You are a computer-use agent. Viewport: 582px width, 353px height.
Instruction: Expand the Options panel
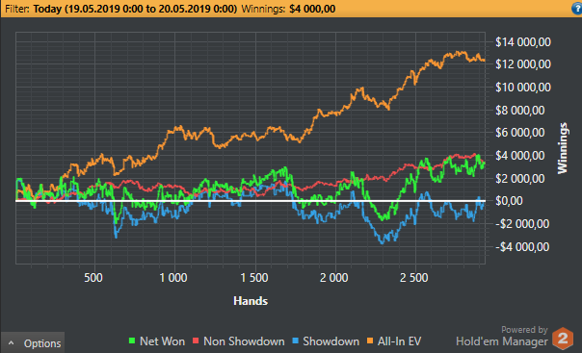tap(33, 343)
